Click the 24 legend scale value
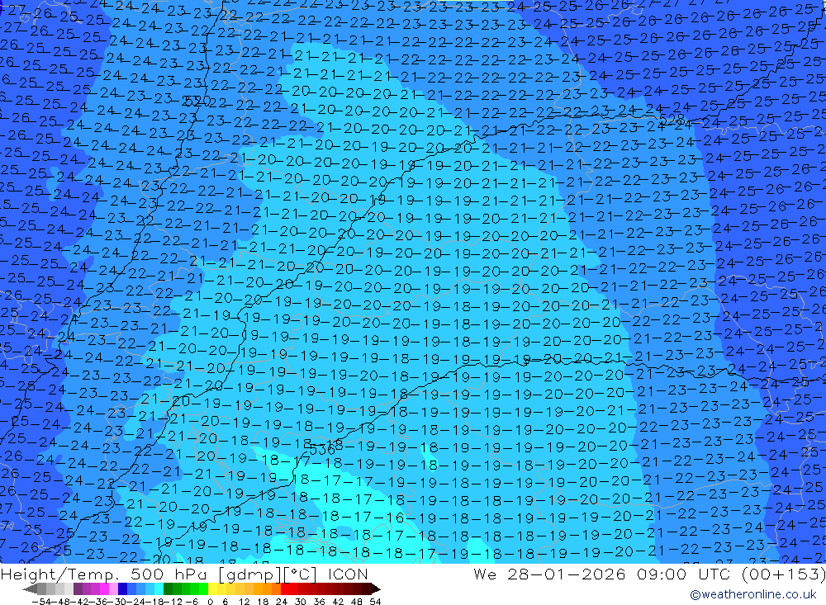 282,602
